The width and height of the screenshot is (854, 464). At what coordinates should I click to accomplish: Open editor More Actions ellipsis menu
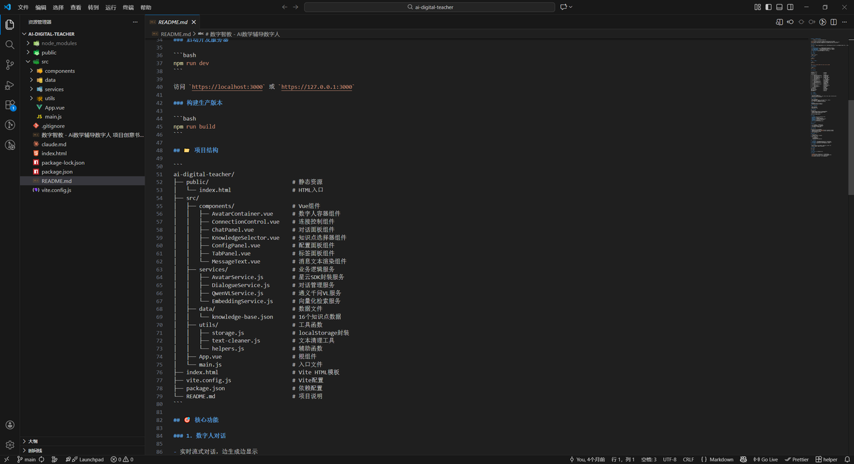845,21
